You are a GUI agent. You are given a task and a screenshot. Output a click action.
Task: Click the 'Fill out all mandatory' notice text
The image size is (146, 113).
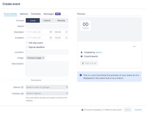(x=103, y=110)
